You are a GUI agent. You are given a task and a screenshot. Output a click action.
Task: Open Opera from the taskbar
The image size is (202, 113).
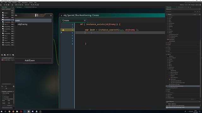(21, 111)
